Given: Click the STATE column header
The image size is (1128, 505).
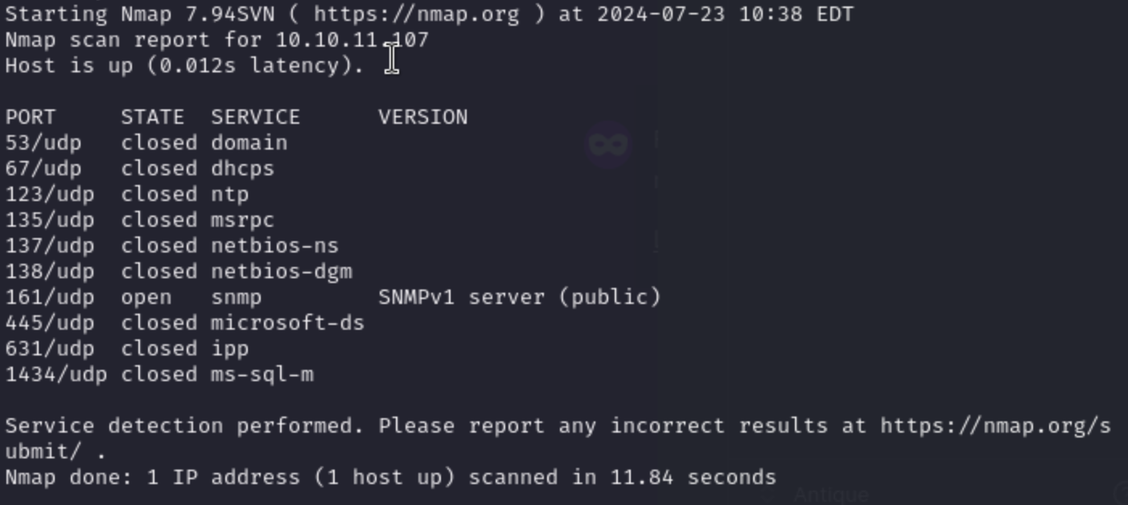Looking at the screenshot, I should tap(152, 117).
